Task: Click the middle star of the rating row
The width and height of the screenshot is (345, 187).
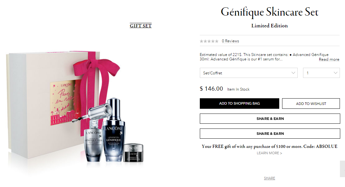Action: point(209,41)
